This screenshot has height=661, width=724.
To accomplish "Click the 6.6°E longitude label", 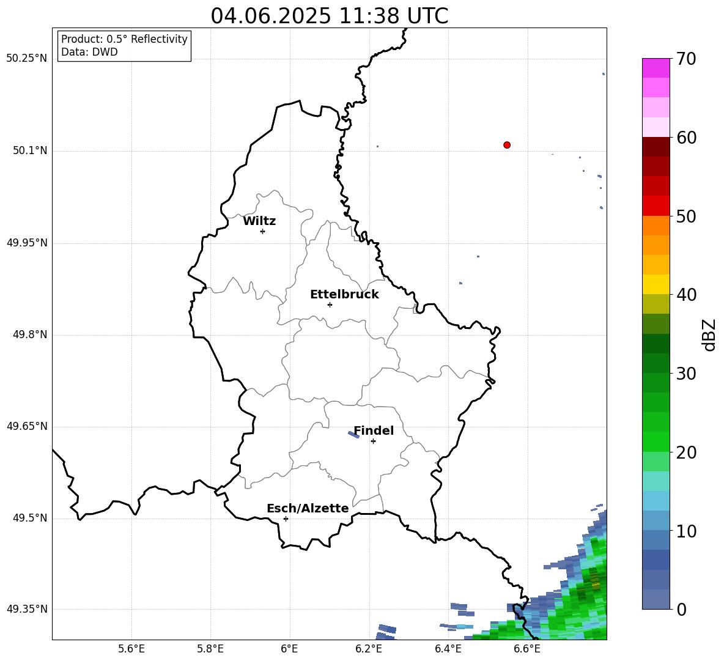I will [x=527, y=649].
